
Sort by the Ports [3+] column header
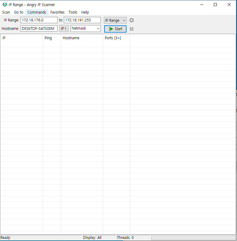pos(117,38)
